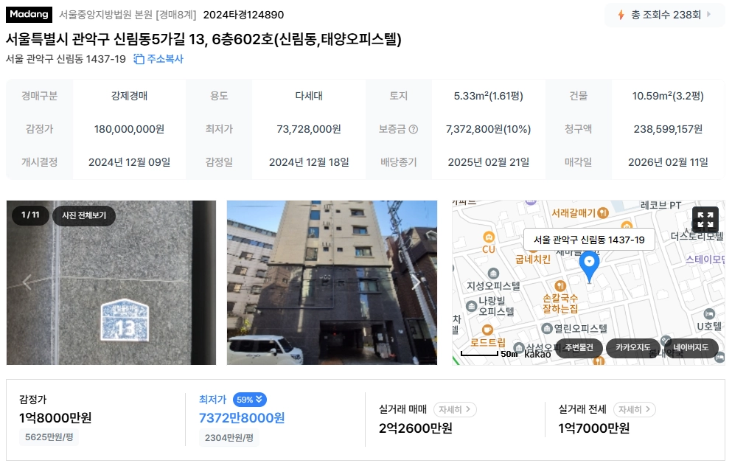Open the building exterior photo

tap(332, 282)
